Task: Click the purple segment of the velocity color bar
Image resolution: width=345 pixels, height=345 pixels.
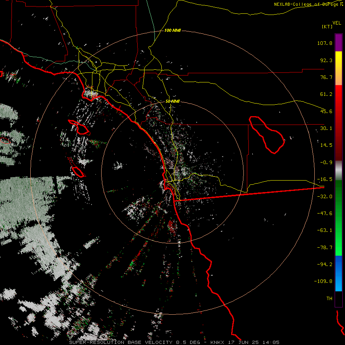Action: [338, 43]
